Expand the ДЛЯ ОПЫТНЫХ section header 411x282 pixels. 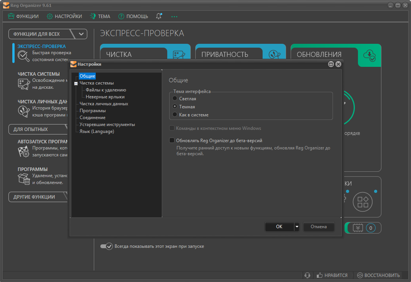click(x=38, y=129)
